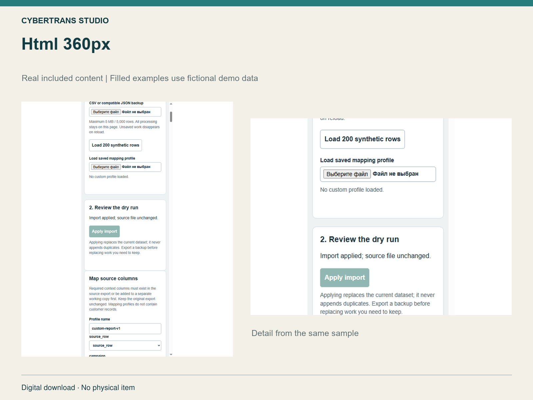Click the scrollbar thumb in left preview
Viewport: 533px width, 400px height.
coord(171,117)
